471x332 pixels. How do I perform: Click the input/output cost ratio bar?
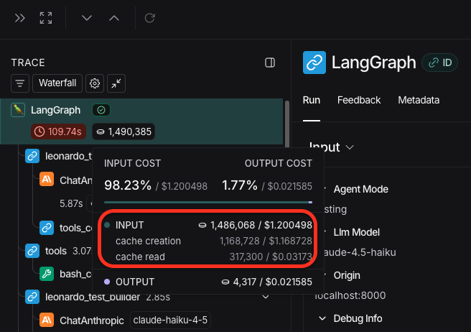pos(208,202)
